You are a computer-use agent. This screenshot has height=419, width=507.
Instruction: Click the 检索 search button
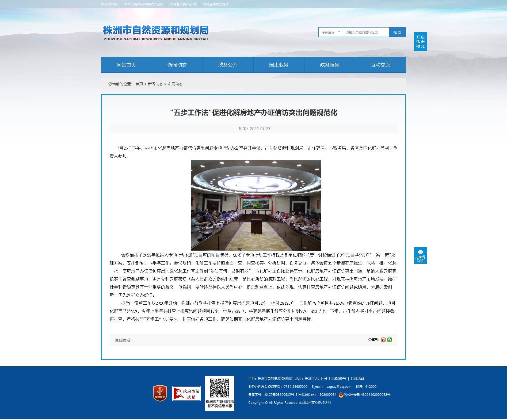tap(398, 32)
